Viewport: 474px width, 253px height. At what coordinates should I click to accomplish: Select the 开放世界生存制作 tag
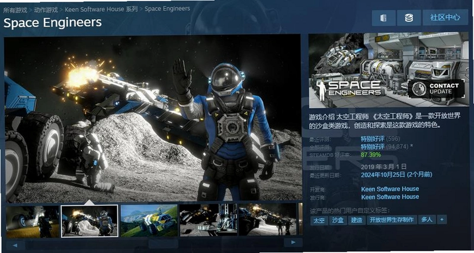click(392, 219)
